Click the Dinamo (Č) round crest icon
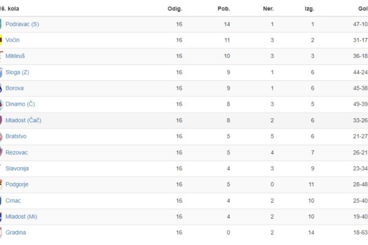The image size is (368, 245). point(1,104)
